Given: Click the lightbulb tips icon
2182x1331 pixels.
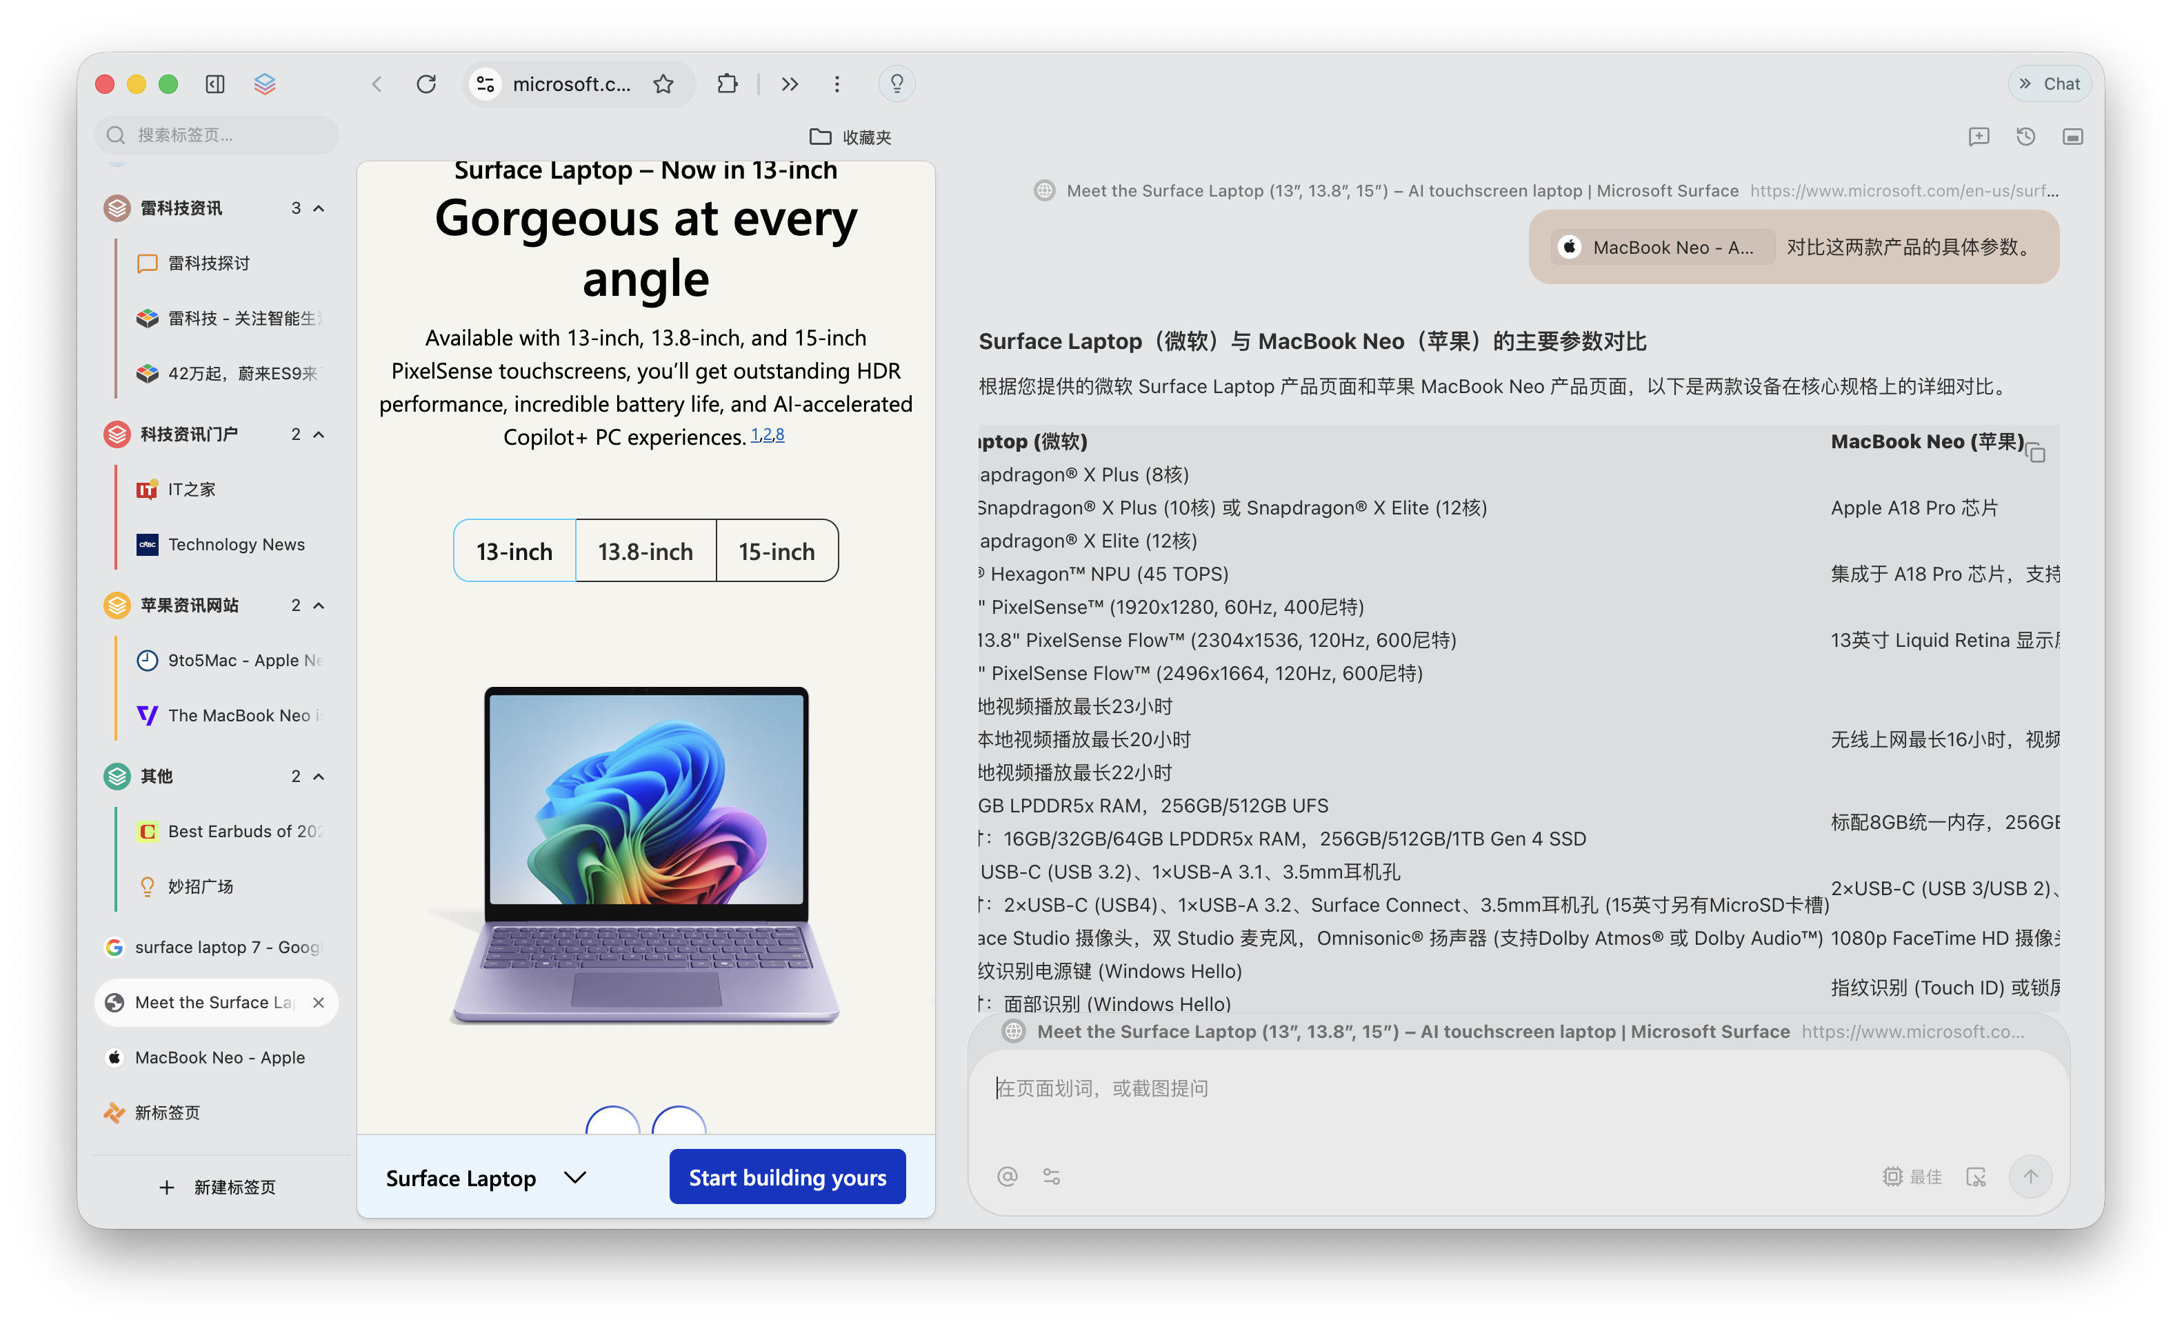Looking at the screenshot, I should pos(897,84).
